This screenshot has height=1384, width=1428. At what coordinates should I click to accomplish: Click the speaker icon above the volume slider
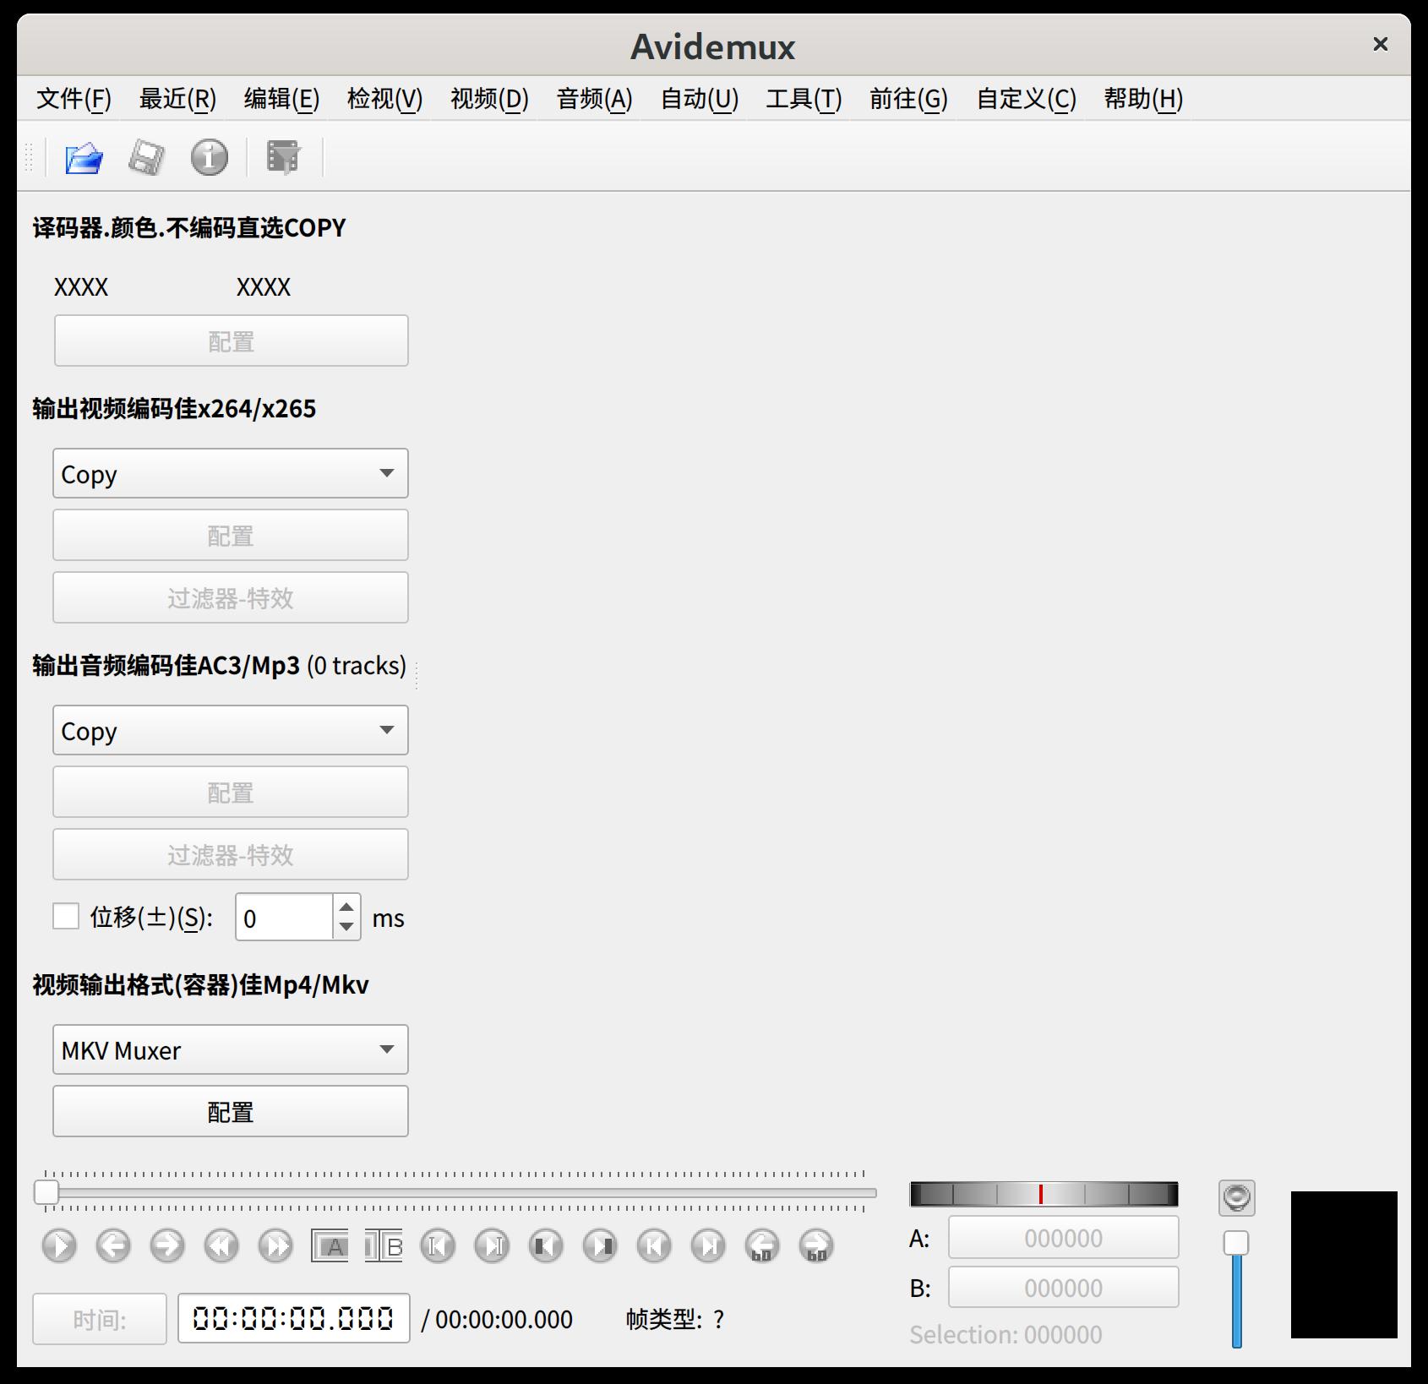click(x=1237, y=1197)
